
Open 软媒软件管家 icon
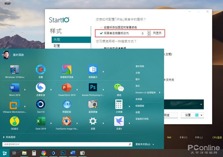tap(67, 69)
